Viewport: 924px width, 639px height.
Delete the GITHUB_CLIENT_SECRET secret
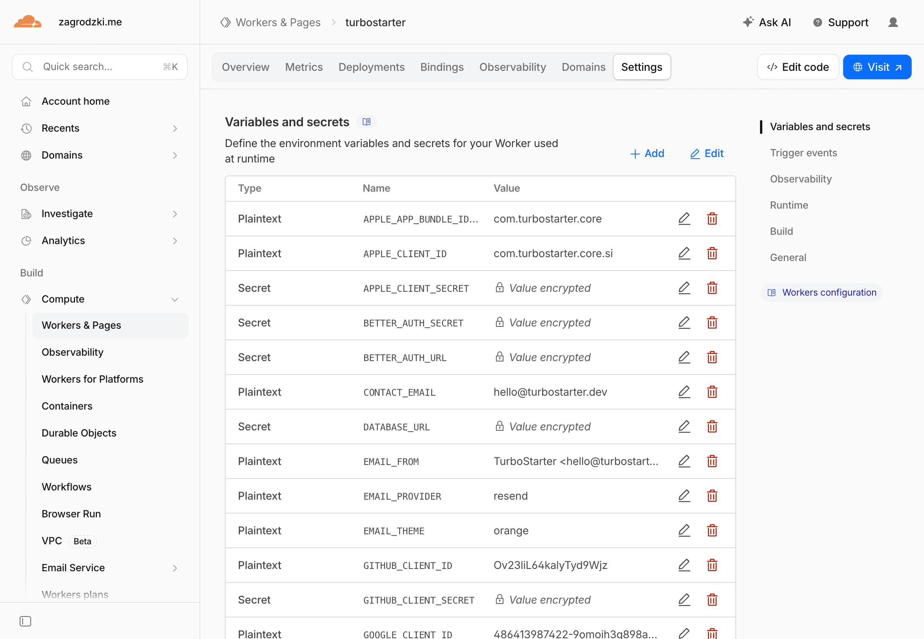coord(712,600)
